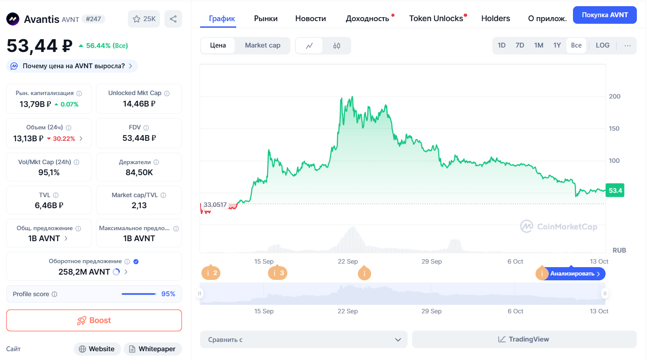Expand the Объем (24ч) details chevron
This screenshot has height=360, width=647.
pyautogui.click(x=81, y=139)
